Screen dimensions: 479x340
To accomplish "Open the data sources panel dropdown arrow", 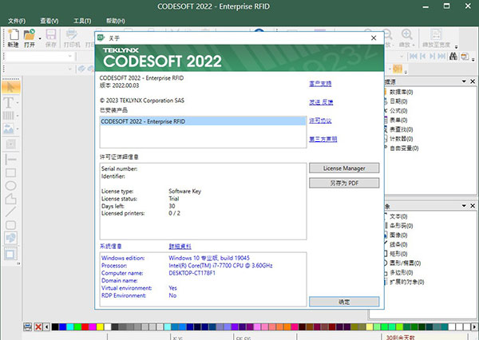I will click(464, 81).
